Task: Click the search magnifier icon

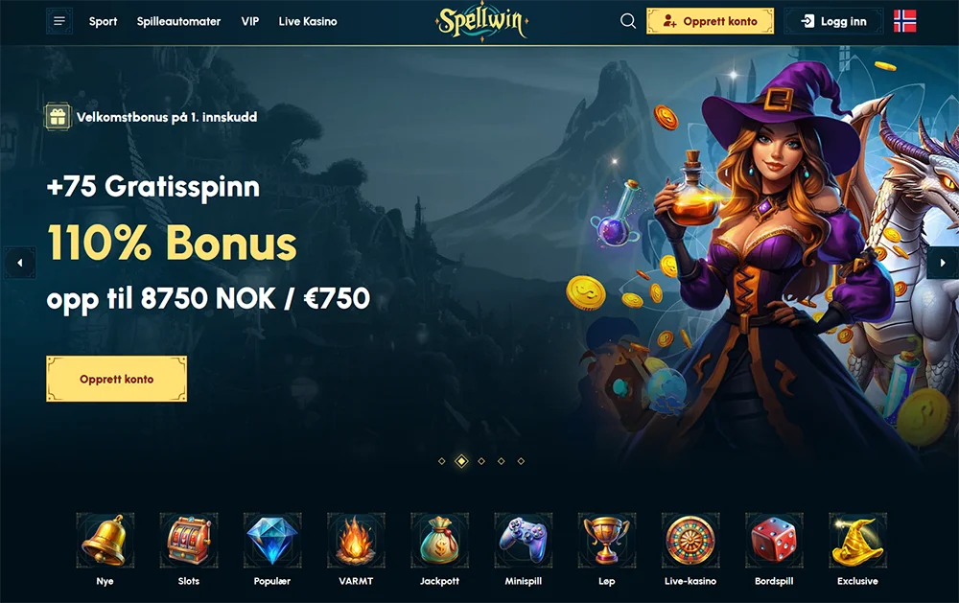Action: 627,21
